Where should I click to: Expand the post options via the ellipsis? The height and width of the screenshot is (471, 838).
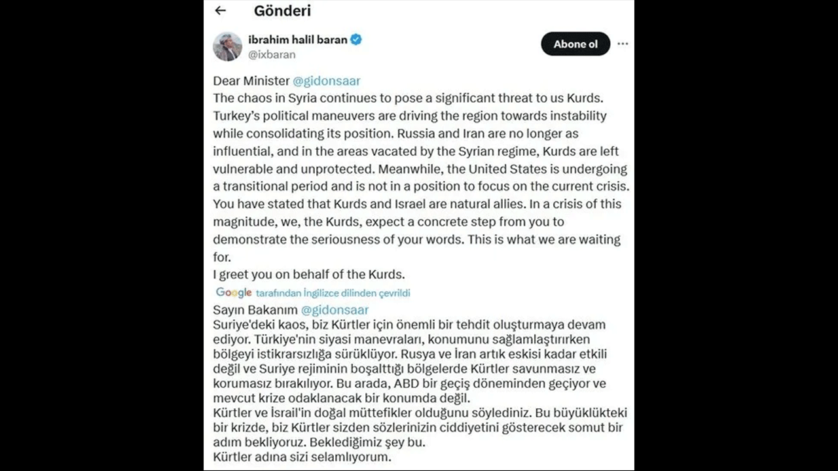click(621, 44)
